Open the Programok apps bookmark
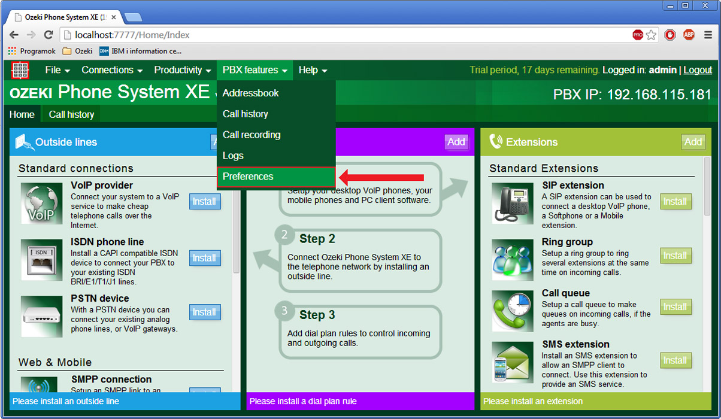The image size is (721, 419). pos(32,51)
